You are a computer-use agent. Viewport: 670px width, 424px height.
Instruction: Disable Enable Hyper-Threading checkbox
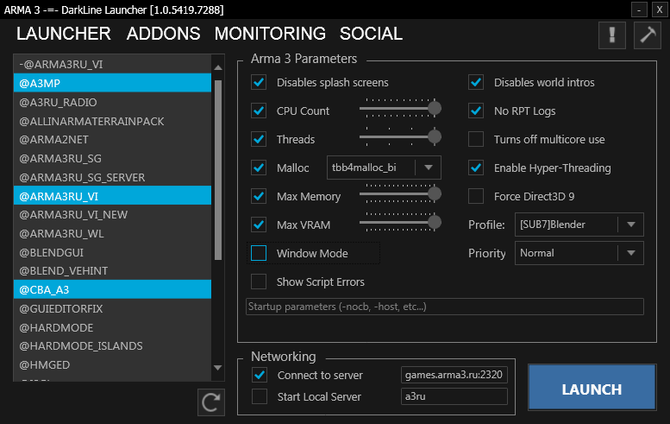[476, 168]
